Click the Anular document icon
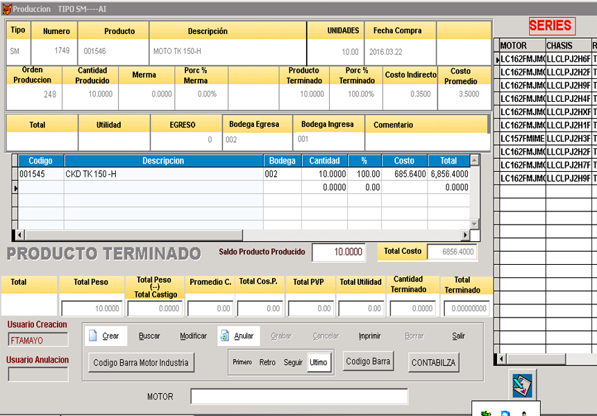This screenshot has width=597, height=416. [x=224, y=336]
